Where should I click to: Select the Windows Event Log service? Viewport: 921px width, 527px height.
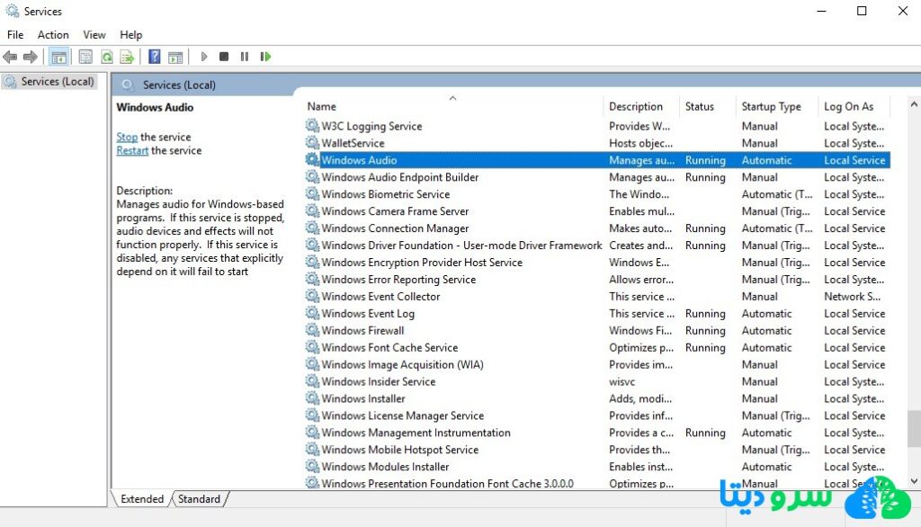pos(368,313)
